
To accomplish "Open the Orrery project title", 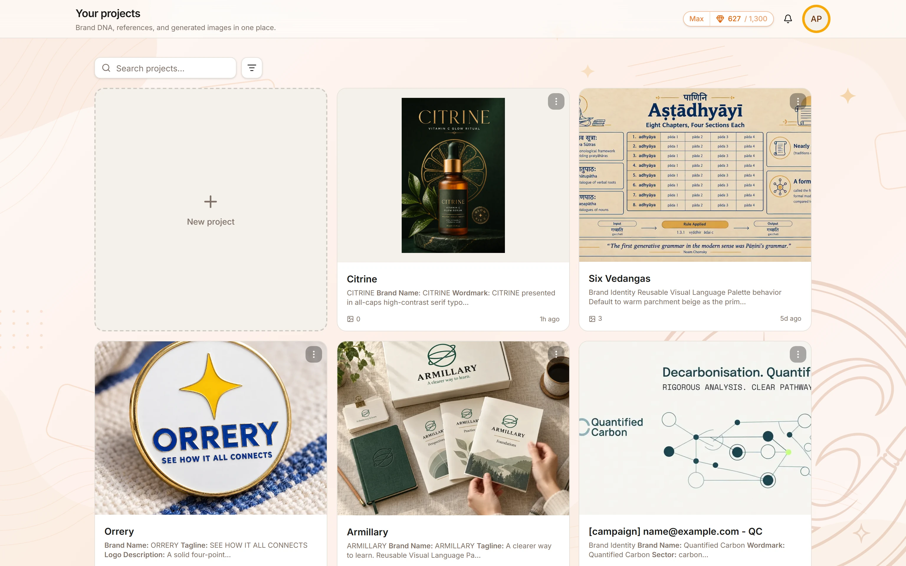I will tap(119, 531).
